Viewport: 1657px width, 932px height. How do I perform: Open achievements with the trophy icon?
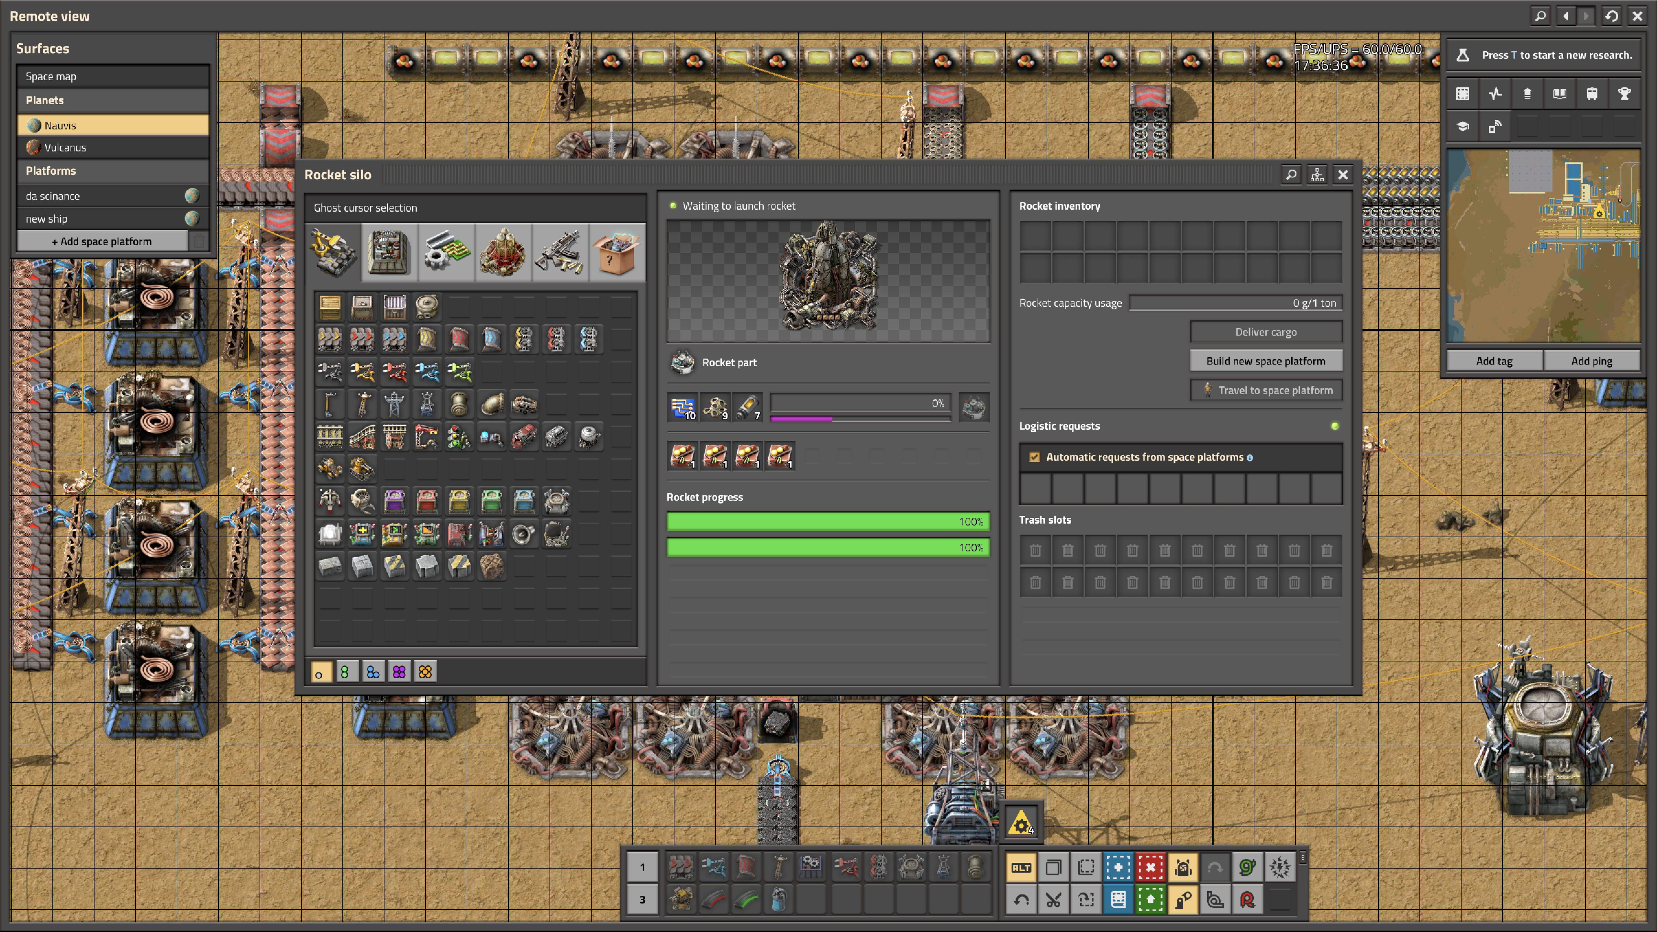(1624, 94)
